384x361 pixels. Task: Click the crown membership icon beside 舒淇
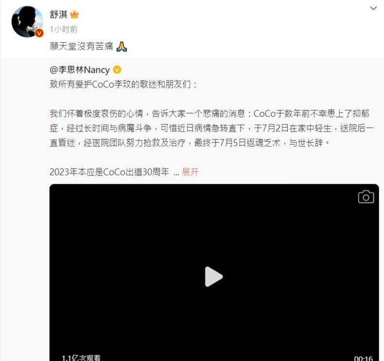coord(74,15)
